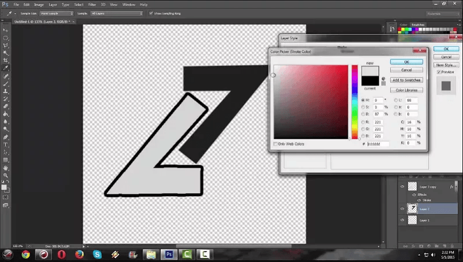
Task: Click the create new layer icon
Action: [x=444, y=246]
